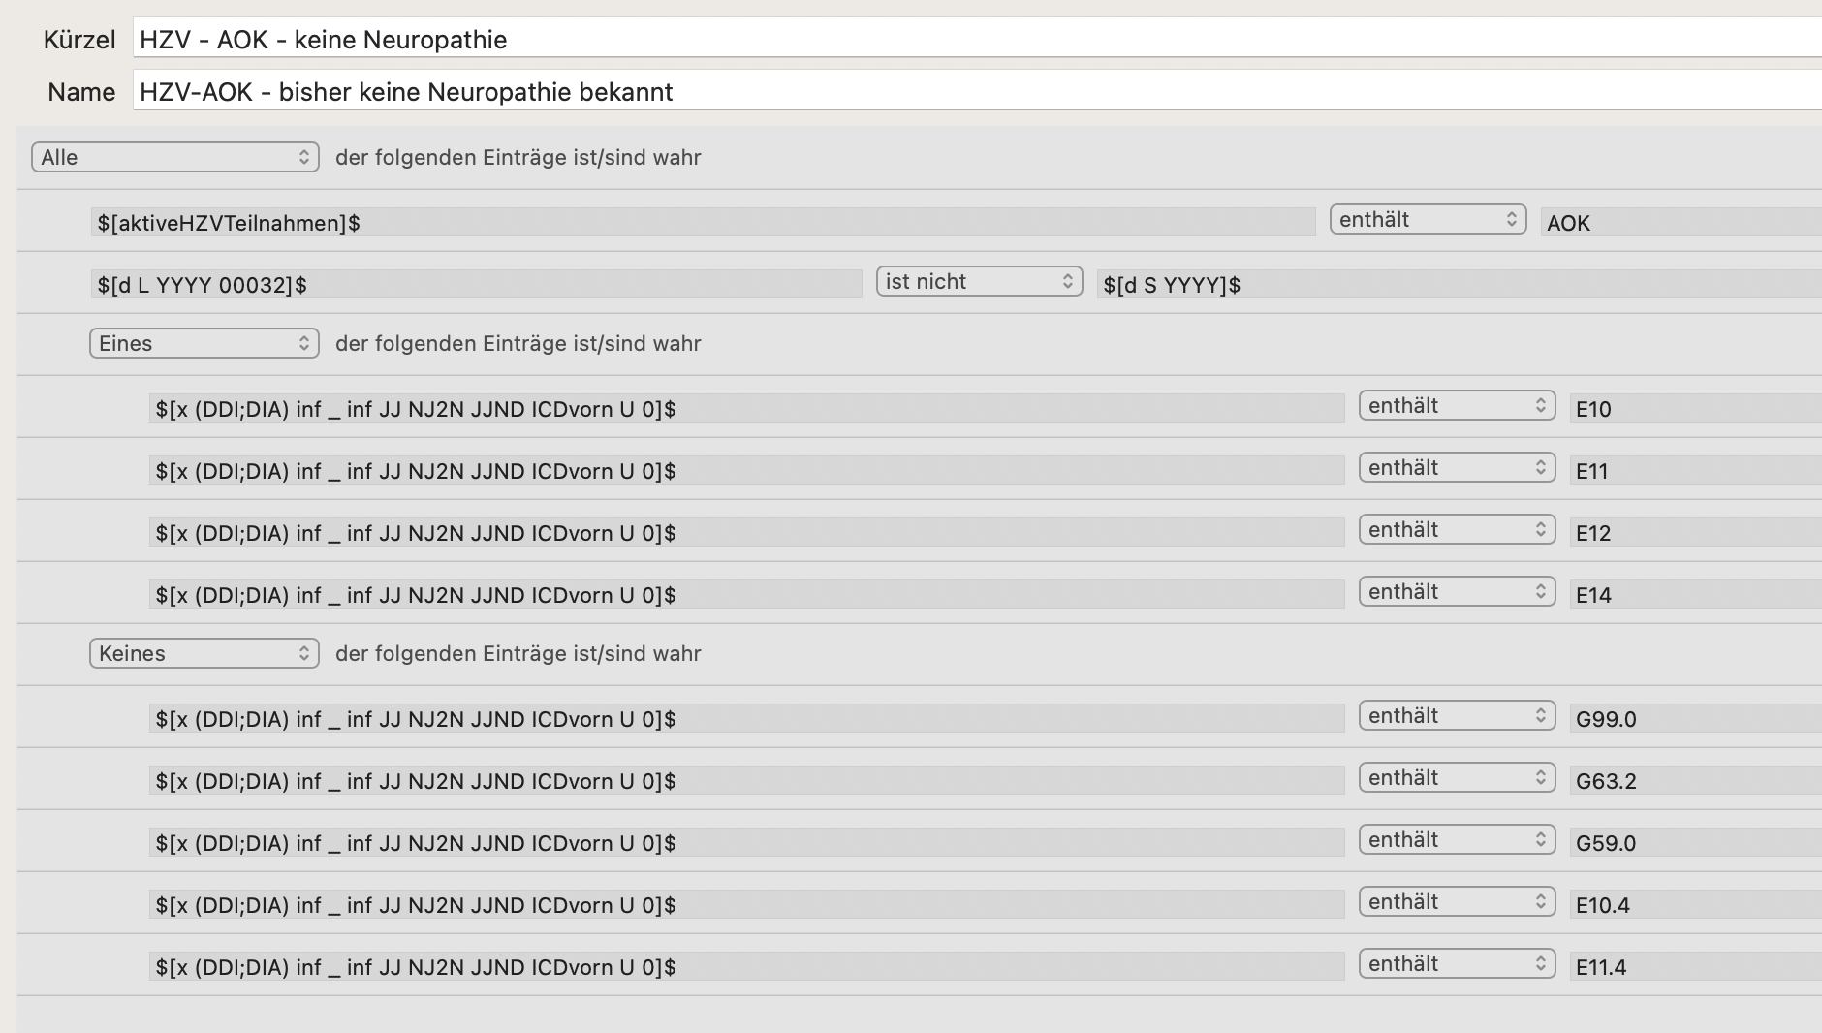Open 'enthält' dropdown for E11 row
This screenshot has height=1033, width=1822.
point(1457,468)
